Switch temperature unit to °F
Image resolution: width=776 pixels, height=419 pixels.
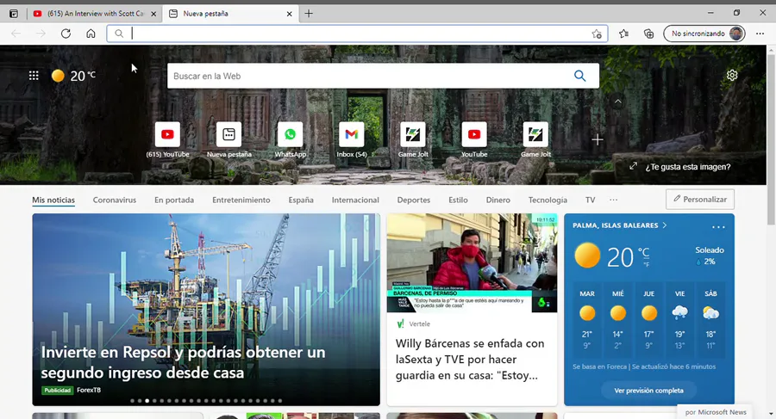pos(646,264)
